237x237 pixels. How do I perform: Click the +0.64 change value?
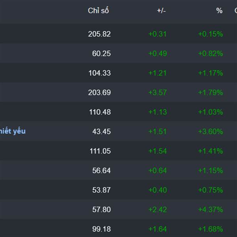click(158, 171)
